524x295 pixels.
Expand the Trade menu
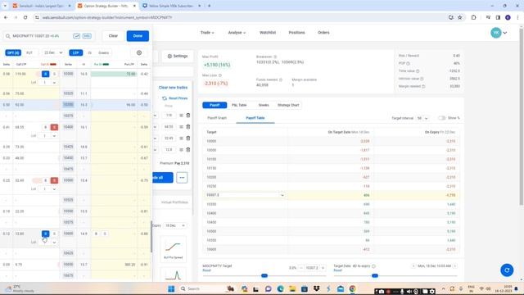click(x=207, y=33)
